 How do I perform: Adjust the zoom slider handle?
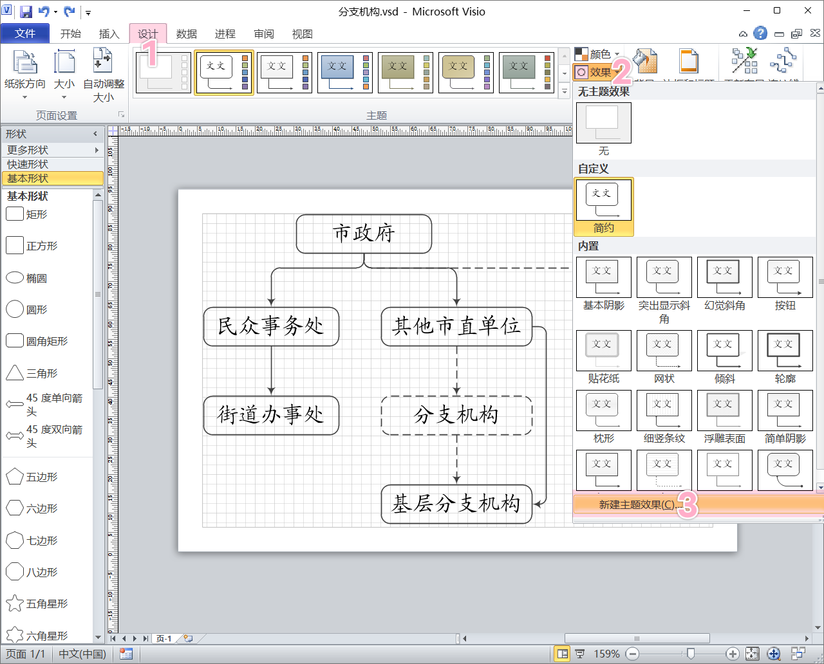coord(691,654)
